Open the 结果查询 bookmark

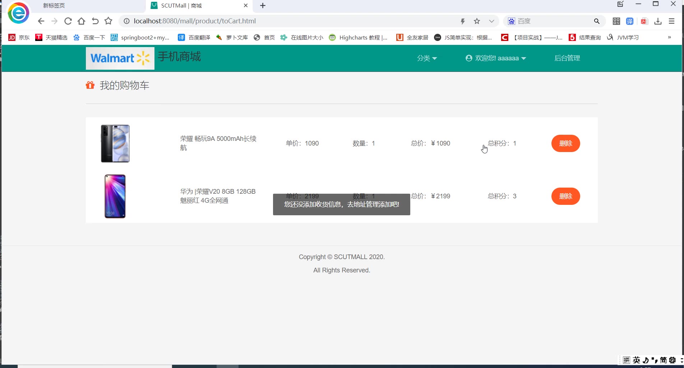pyautogui.click(x=585, y=37)
